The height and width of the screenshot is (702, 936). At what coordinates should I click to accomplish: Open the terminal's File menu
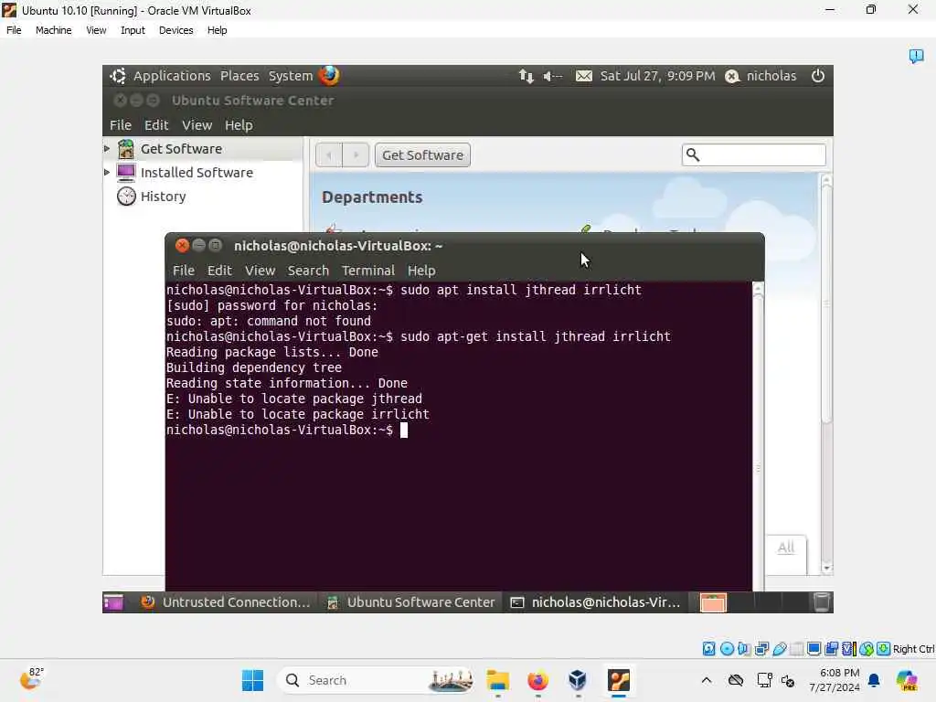point(184,271)
